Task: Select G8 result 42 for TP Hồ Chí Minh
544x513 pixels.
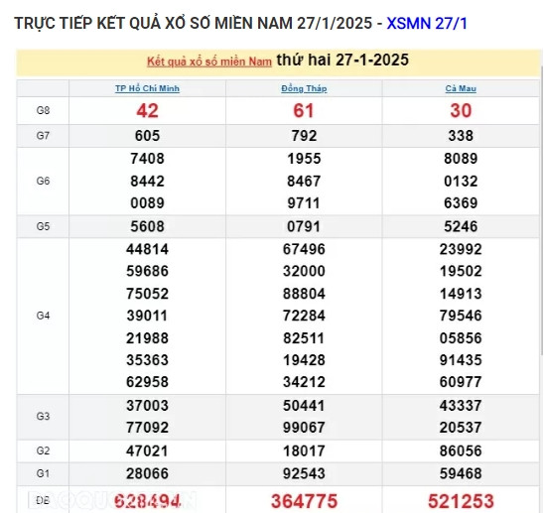Action: pyautogui.click(x=148, y=111)
